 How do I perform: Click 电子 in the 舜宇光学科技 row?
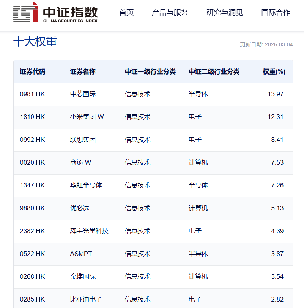pos(195,231)
